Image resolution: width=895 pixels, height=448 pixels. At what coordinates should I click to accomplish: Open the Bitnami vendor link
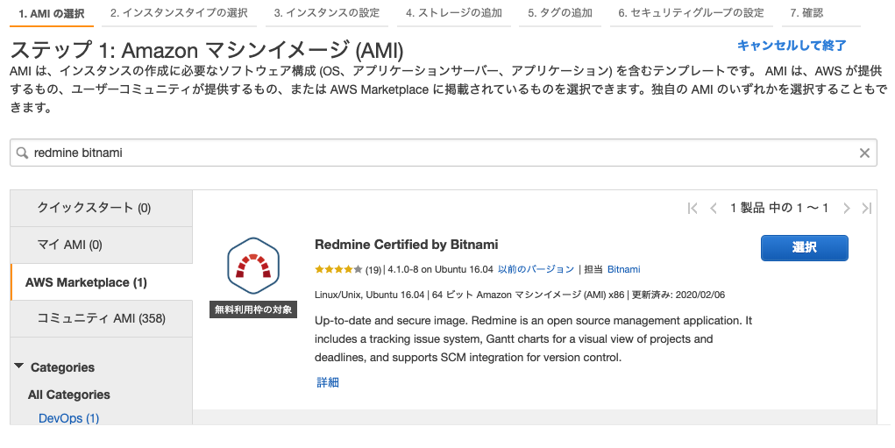(x=623, y=269)
